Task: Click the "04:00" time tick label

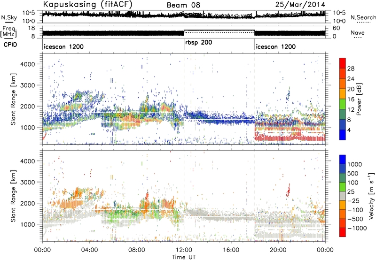Action: [x=89, y=250]
